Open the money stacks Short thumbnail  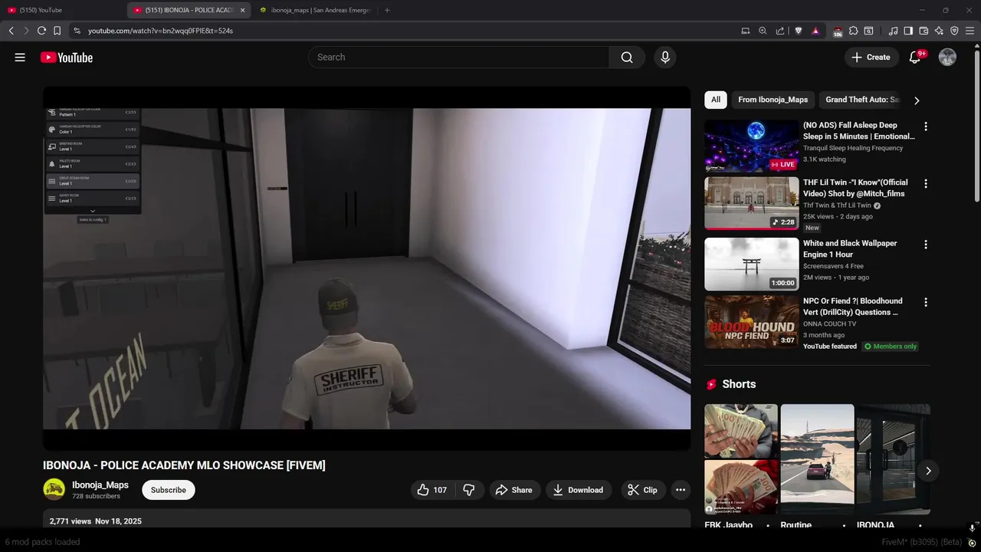pyautogui.click(x=740, y=459)
